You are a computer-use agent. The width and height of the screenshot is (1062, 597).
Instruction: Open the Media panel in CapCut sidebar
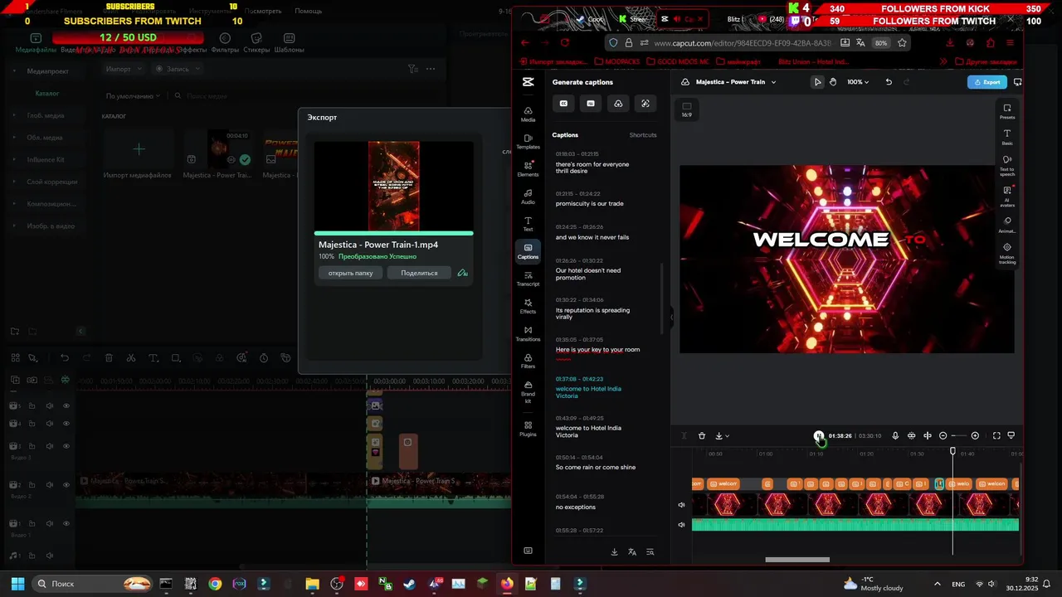528,114
